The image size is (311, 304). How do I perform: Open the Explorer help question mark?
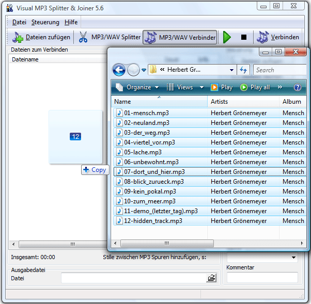tap(298, 87)
